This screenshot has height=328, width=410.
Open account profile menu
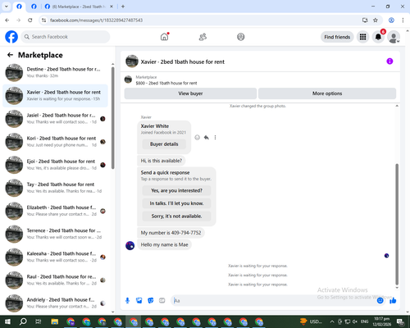tap(394, 37)
